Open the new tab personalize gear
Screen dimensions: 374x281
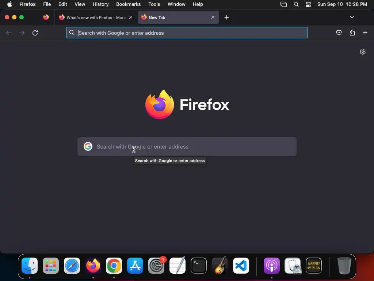tap(363, 52)
